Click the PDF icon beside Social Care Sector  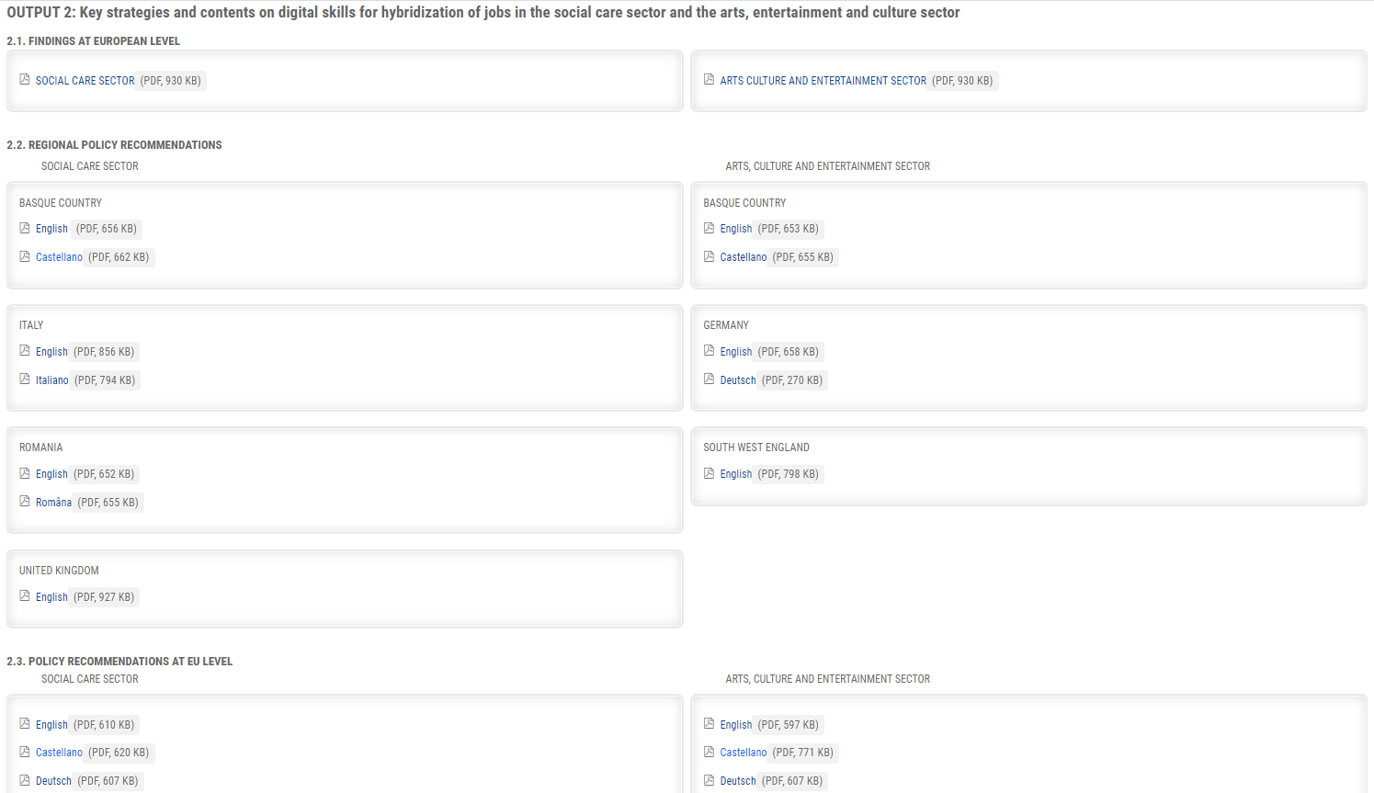point(25,80)
